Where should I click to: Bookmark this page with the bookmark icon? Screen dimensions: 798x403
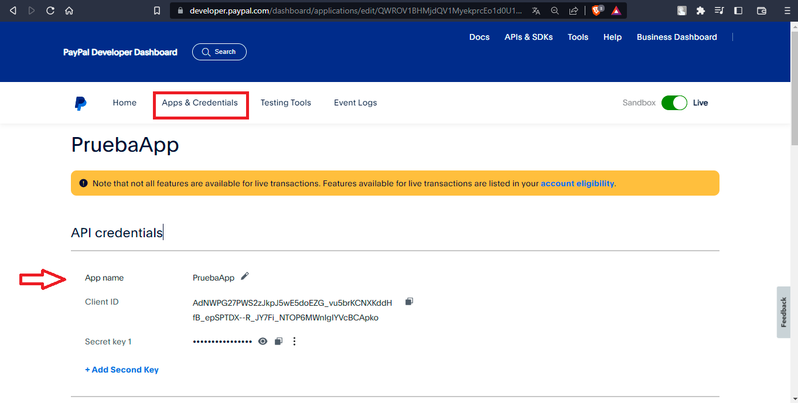point(156,11)
